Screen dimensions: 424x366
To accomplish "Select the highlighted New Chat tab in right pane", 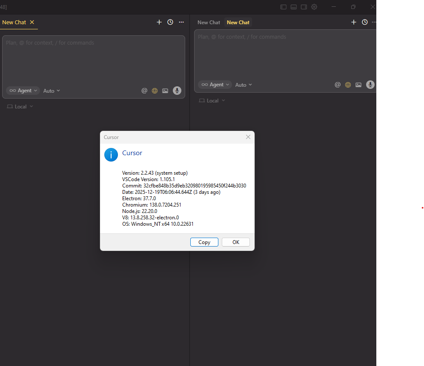I will (238, 23).
